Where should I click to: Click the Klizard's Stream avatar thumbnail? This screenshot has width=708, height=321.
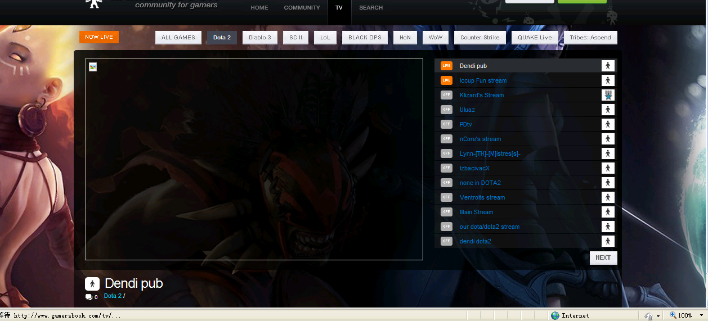(x=608, y=95)
